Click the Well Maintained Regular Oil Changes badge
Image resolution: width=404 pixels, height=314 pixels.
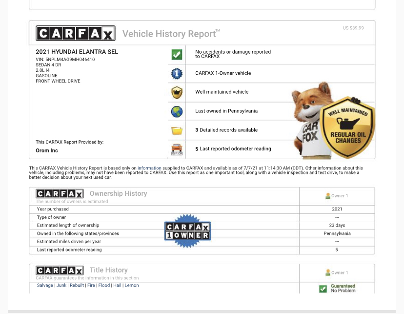click(347, 127)
